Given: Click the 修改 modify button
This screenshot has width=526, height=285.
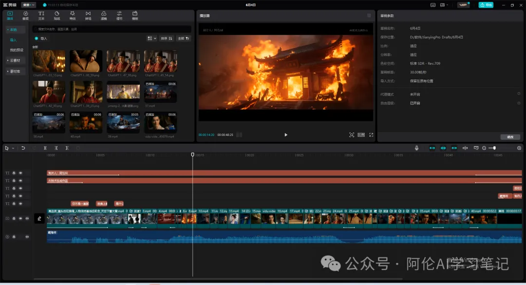Looking at the screenshot, I should 510,137.
